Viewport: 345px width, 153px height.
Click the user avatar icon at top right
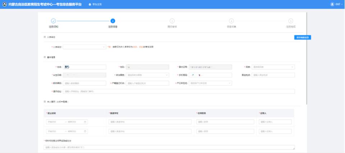[332, 4]
